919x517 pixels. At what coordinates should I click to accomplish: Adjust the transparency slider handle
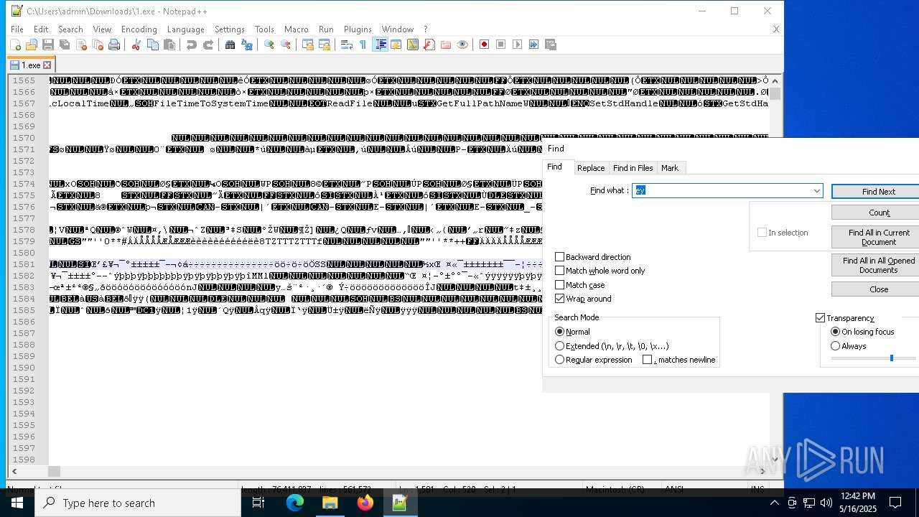(892, 358)
